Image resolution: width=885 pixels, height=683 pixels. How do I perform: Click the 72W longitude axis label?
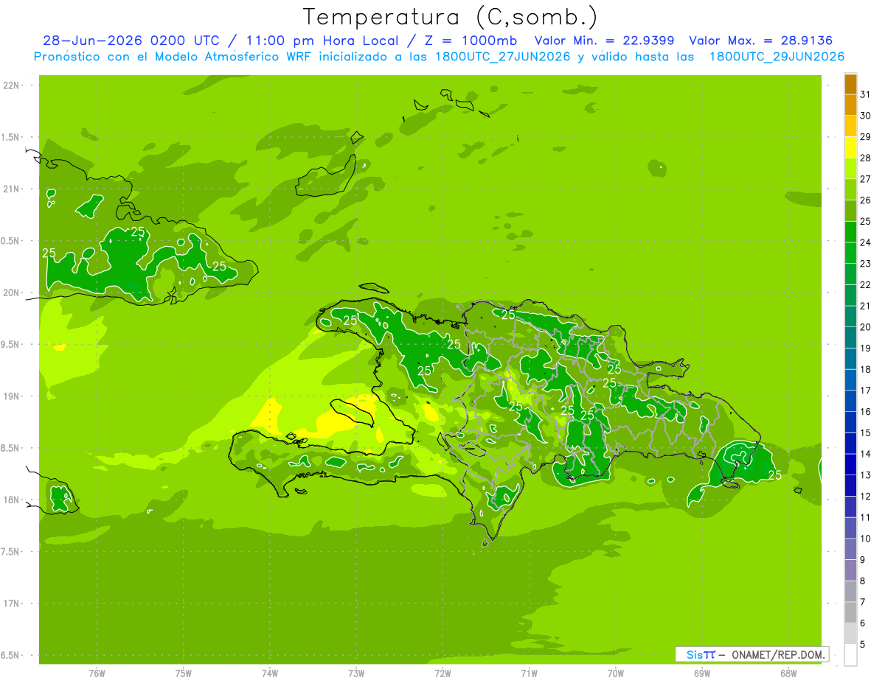[x=442, y=673]
